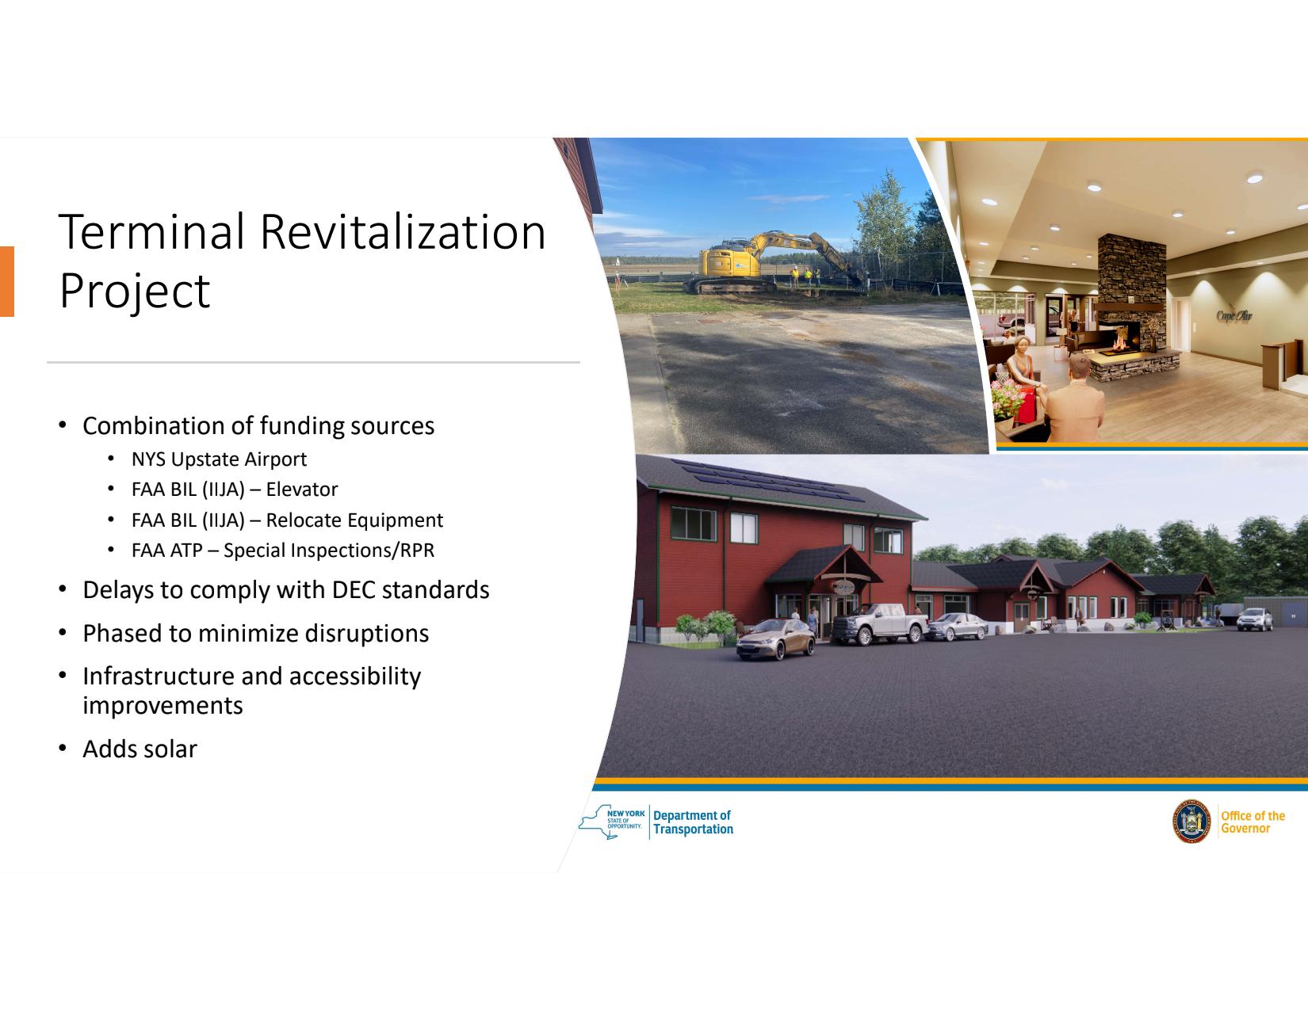Click the "Terminal Revitalization Project" title
The image size is (1308, 1010).
click(x=302, y=261)
